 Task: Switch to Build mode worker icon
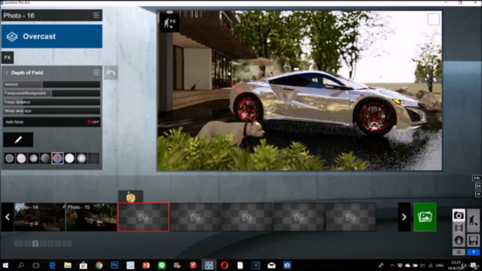473,221
